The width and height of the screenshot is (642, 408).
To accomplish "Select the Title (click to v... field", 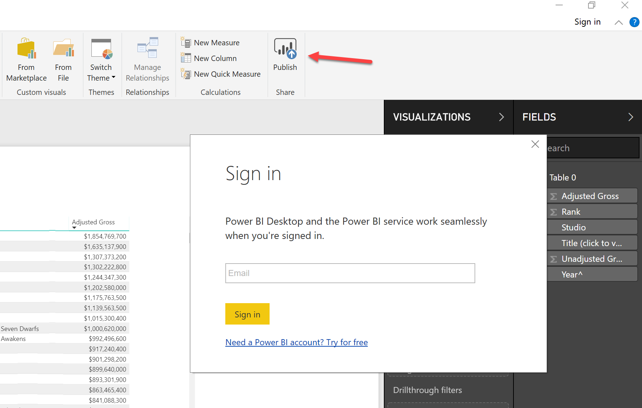I will pyautogui.click(x=592, y=243).
